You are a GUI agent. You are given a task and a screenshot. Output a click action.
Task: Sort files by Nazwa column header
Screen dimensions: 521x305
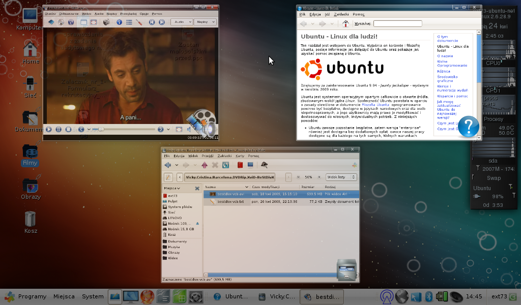[x=226, y=187]
